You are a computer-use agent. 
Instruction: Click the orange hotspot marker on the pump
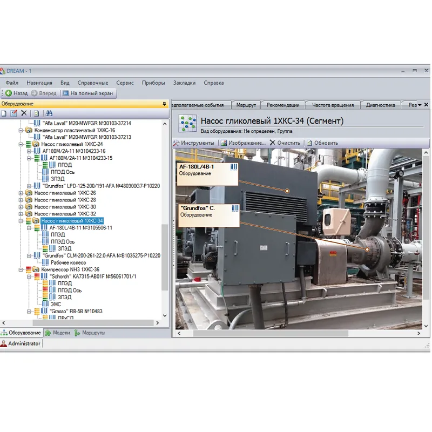coord(367,249)
